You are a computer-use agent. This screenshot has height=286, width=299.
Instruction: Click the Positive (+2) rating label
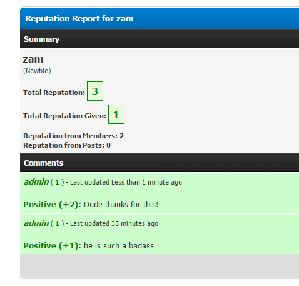pos(52,205)
